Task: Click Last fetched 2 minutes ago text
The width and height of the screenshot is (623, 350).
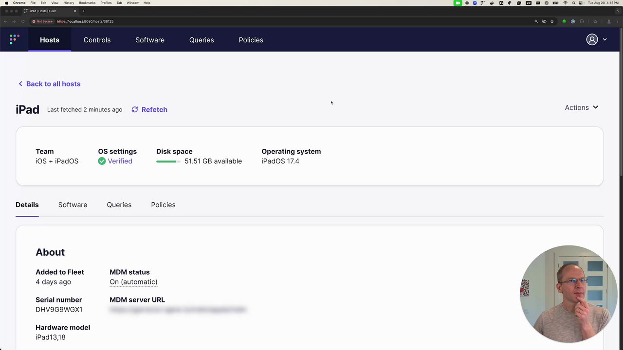Action: coord(85,109)
